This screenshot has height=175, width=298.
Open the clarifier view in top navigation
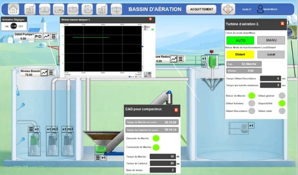pyautogui.click(x=116, y=9)
